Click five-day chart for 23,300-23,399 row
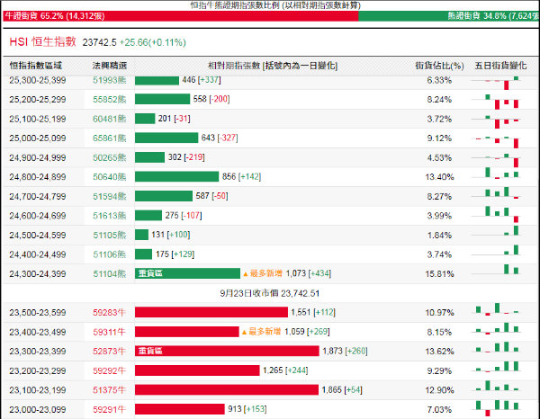540x419 pixels. click(x=496, y=347)
